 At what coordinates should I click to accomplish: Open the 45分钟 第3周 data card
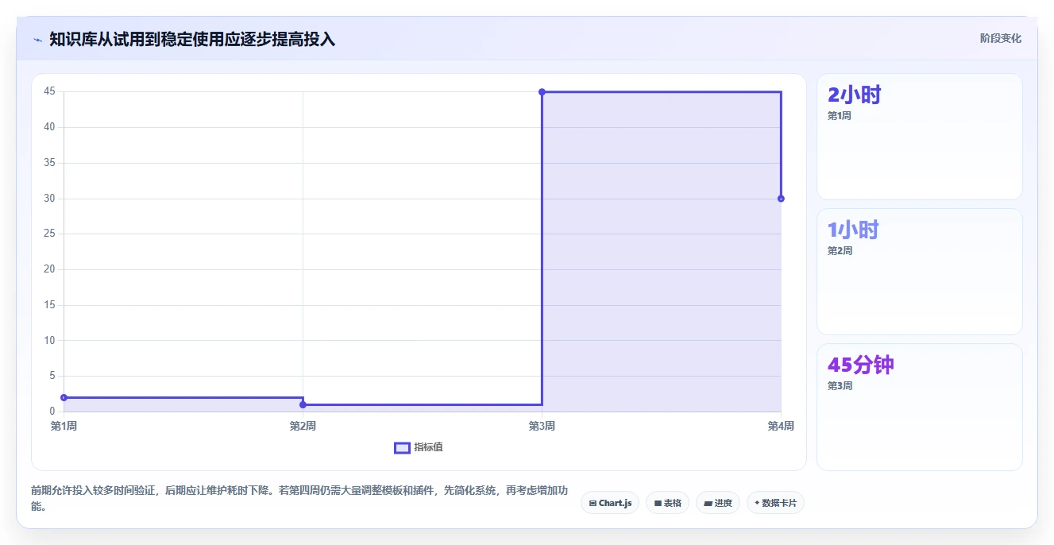919,407
